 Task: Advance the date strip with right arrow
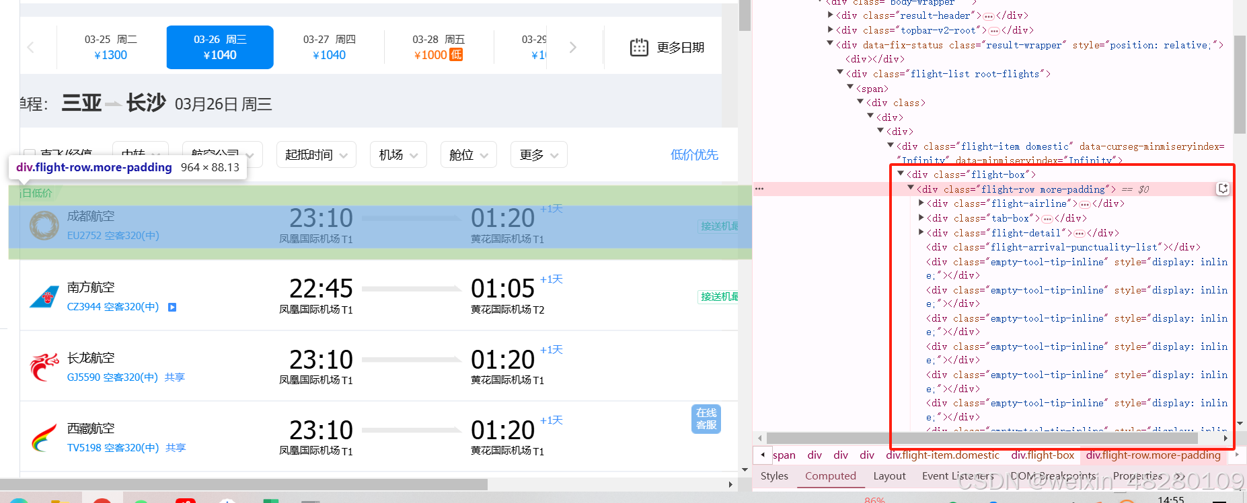tap(572, 47)
